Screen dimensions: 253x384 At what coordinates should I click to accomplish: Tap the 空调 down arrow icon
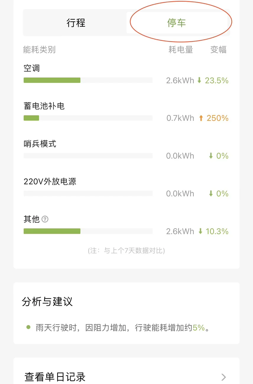tap(199, 80)
